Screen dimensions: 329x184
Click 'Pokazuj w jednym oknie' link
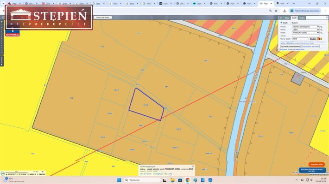tap(296, 49)
